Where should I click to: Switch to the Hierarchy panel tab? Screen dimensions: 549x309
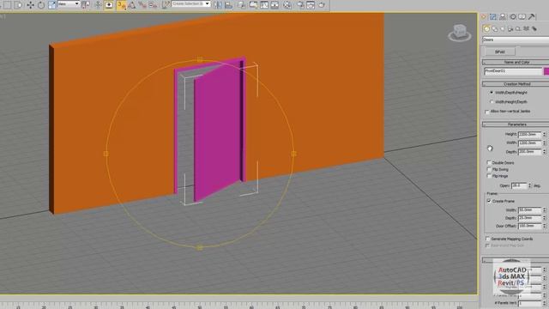(x=503, y=17)
